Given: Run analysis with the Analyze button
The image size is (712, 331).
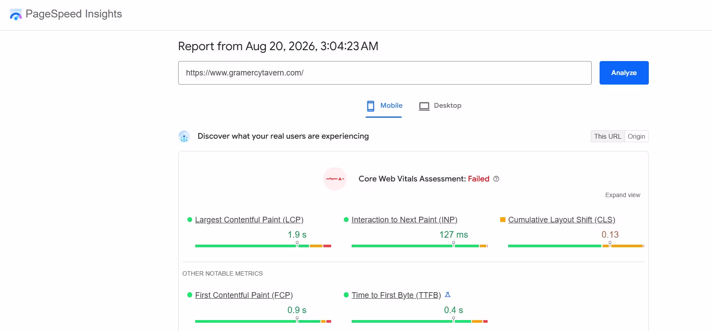Looking at the screenshot, I should pos(624,73).
